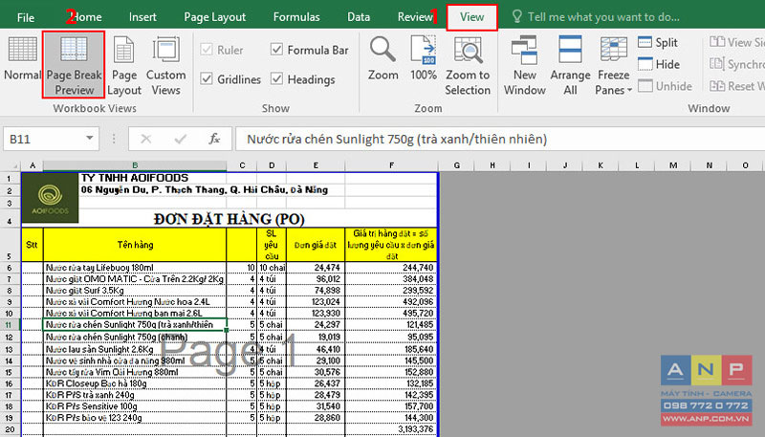
Task: Toggle the Formula Bar checkbox
Action: tap(276, 50)
